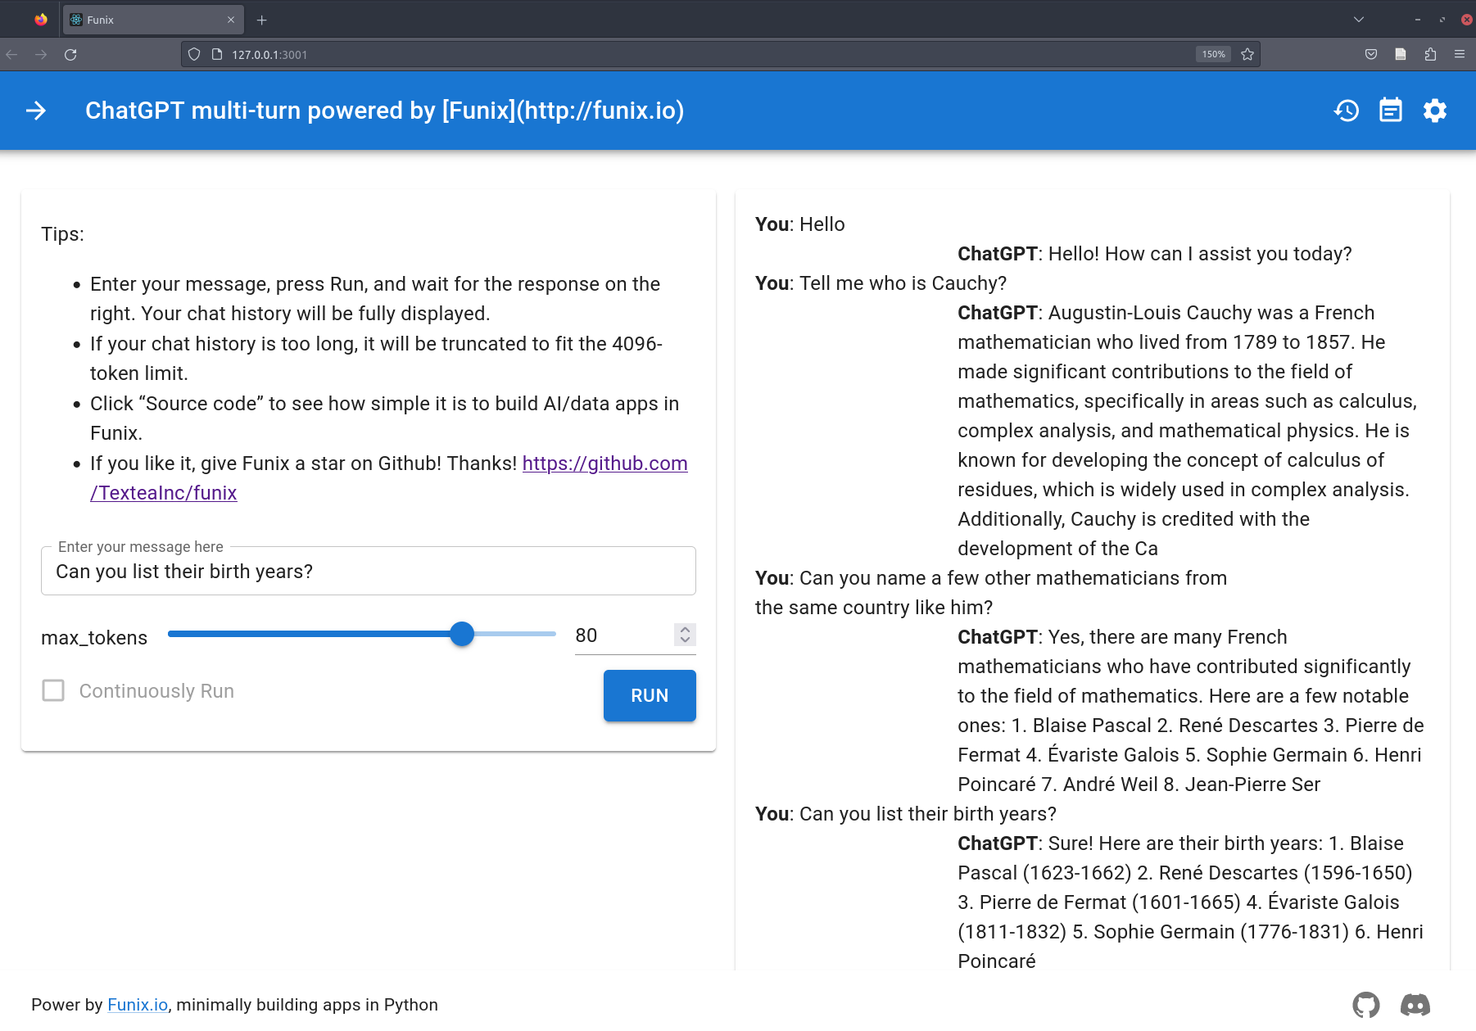Open the settings gear icon in header
Image resolution: width=1476 pixels, height=1031 pixels.
pyautogui.click(x=1435, y=111)
